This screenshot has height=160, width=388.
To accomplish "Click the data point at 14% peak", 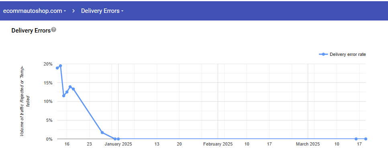I will click(x=70, y=87).
